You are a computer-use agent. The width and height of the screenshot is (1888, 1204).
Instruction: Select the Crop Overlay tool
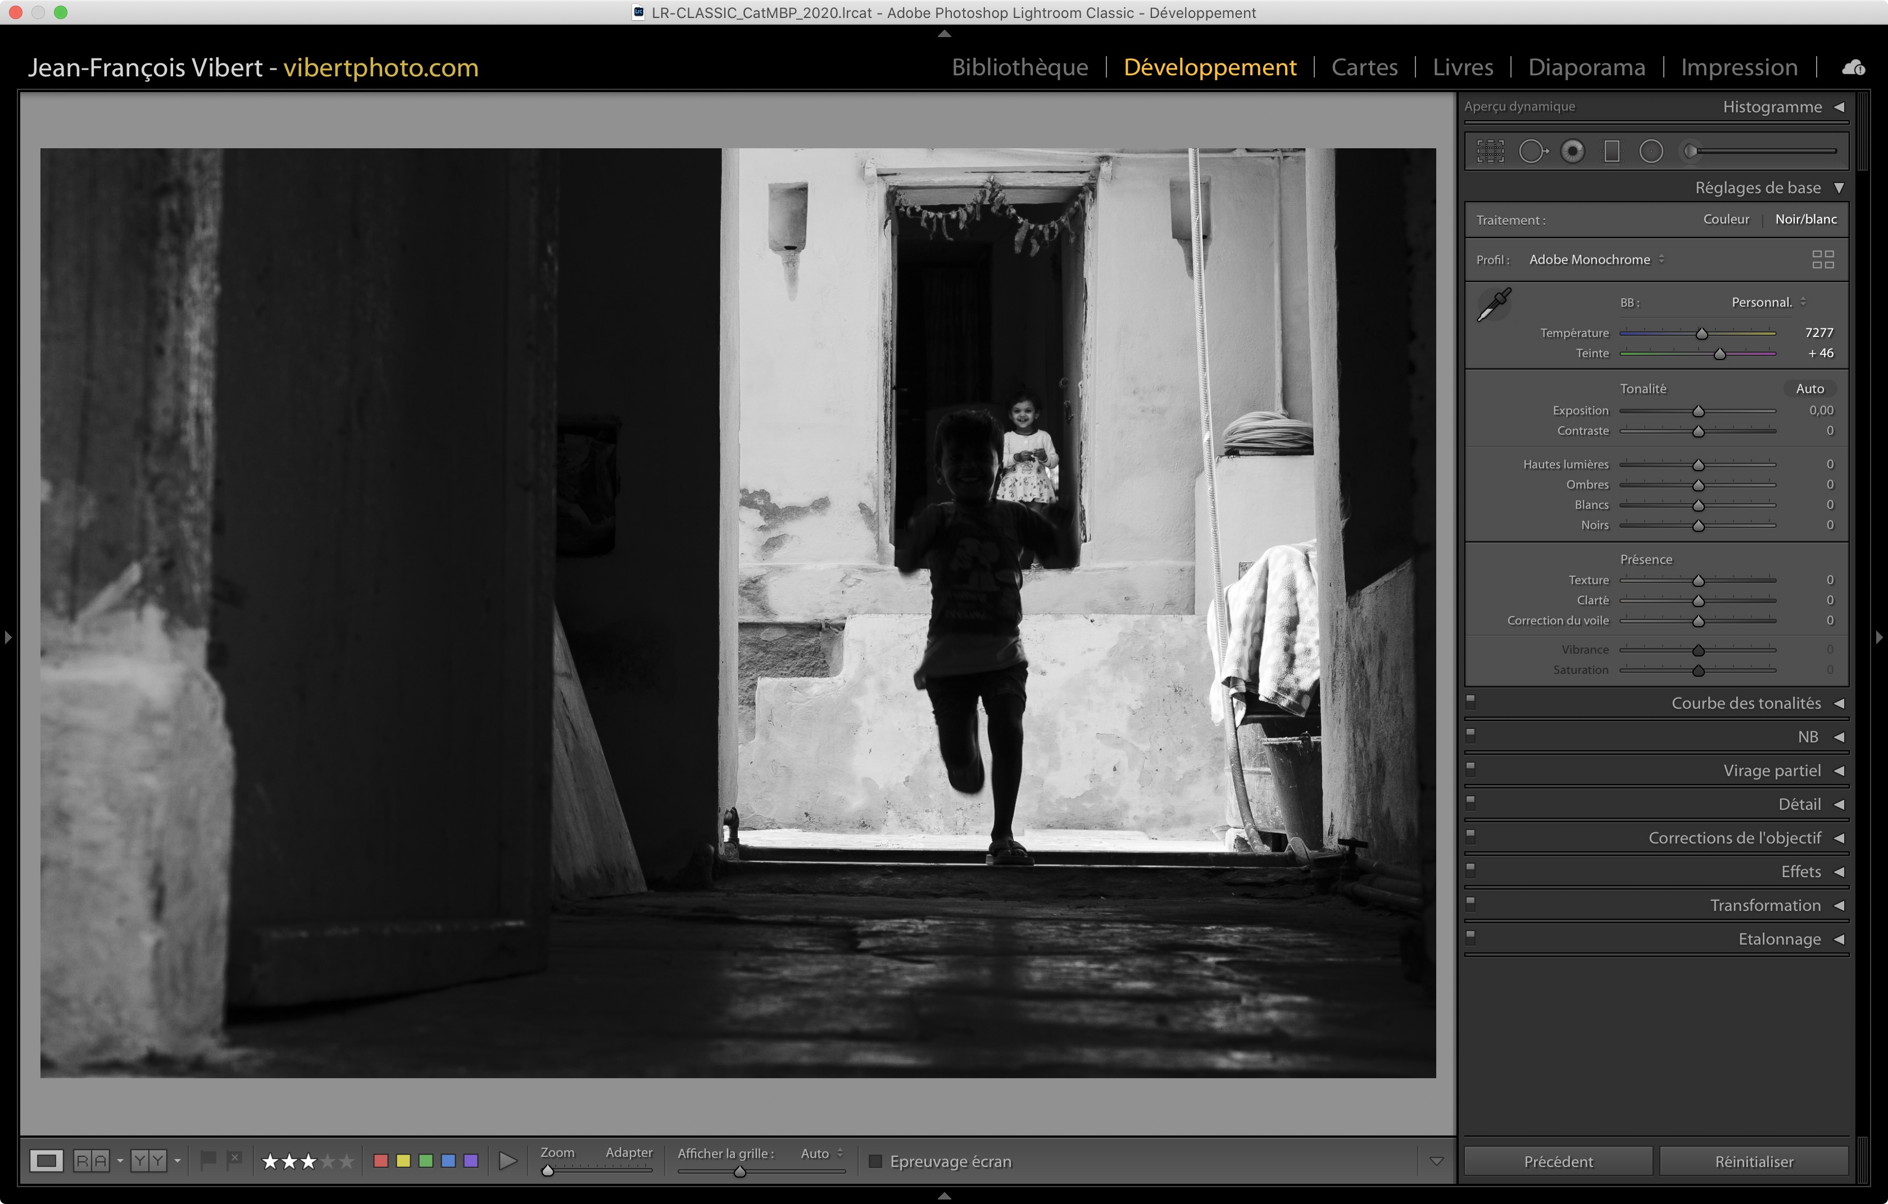pyautogui.click(x=1490, y=151)
